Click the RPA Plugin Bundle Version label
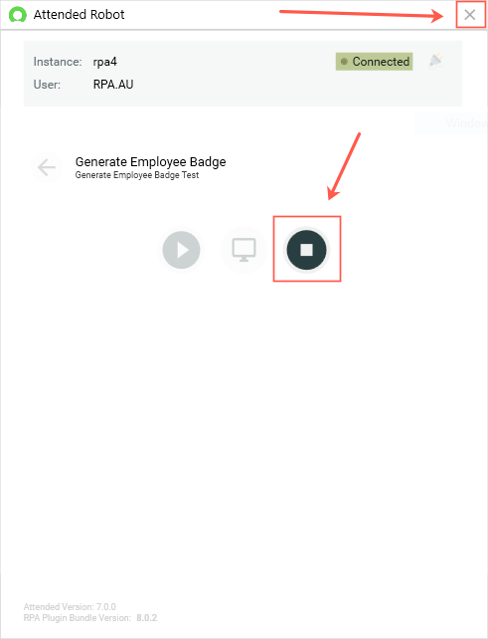 click(x=78, y=618)
